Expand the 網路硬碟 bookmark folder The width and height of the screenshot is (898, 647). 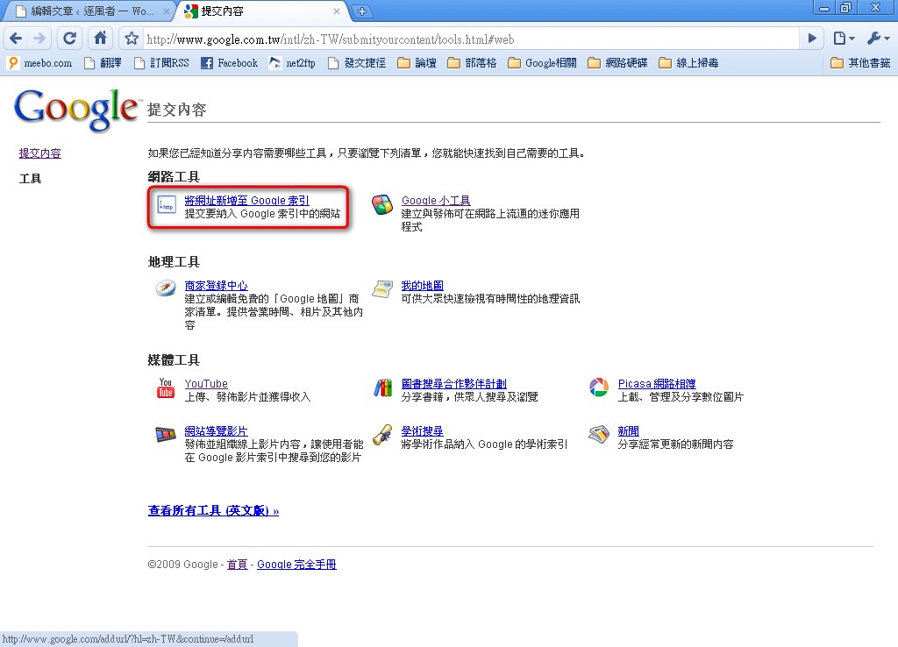[x=618, y=63]
